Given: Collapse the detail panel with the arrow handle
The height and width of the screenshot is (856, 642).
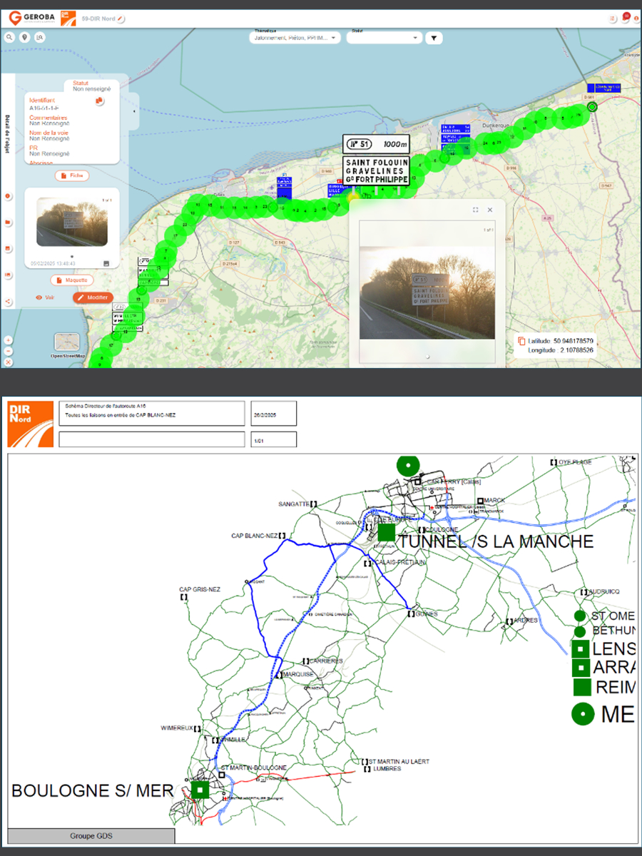Looking at the screenshot, I should point(134,112).
